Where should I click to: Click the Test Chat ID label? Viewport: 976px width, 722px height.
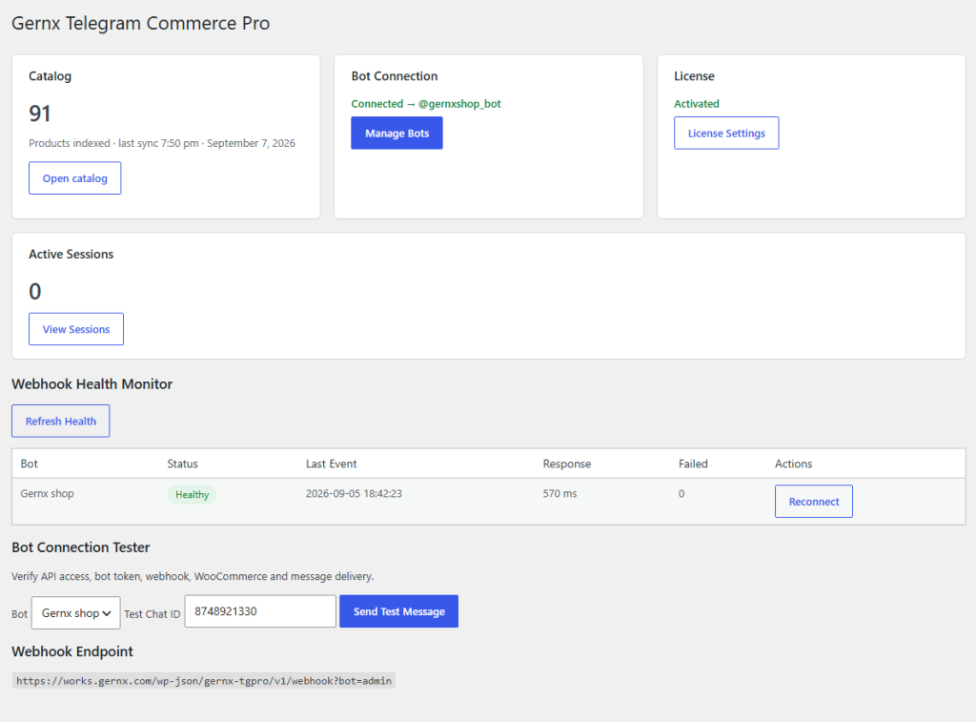[x=152, y=614]
